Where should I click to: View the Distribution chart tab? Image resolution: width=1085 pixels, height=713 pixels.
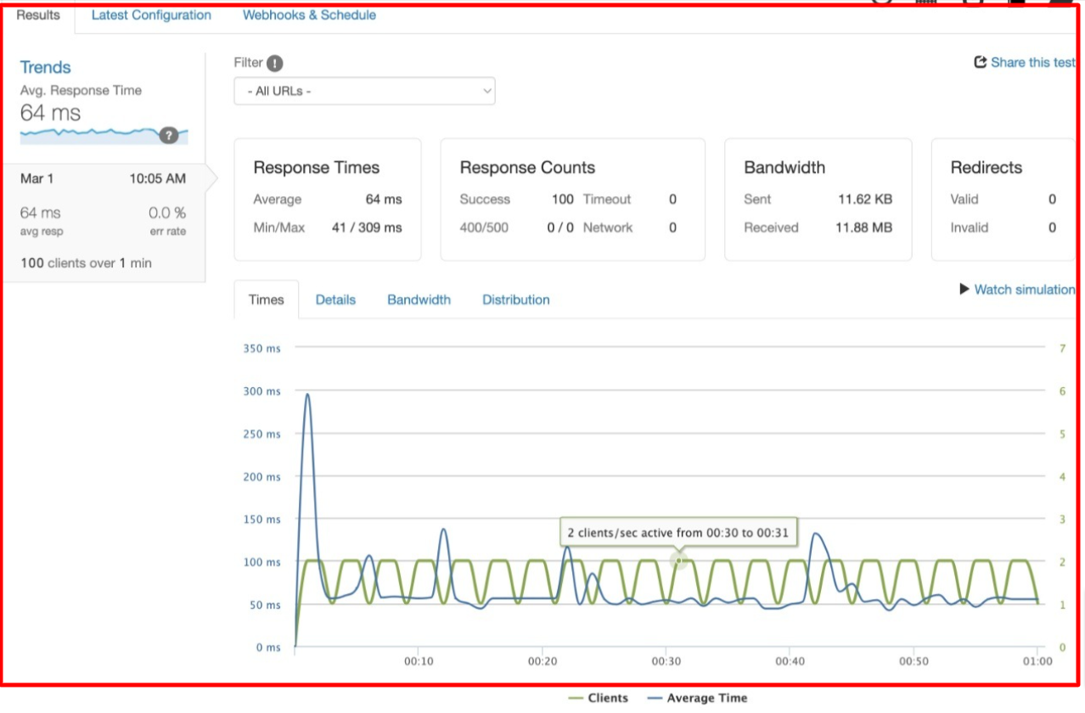[515, 300]
